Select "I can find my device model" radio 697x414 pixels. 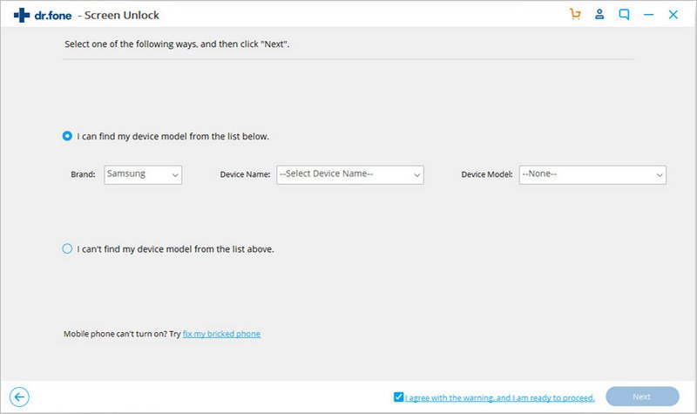[x=68, y=136]
